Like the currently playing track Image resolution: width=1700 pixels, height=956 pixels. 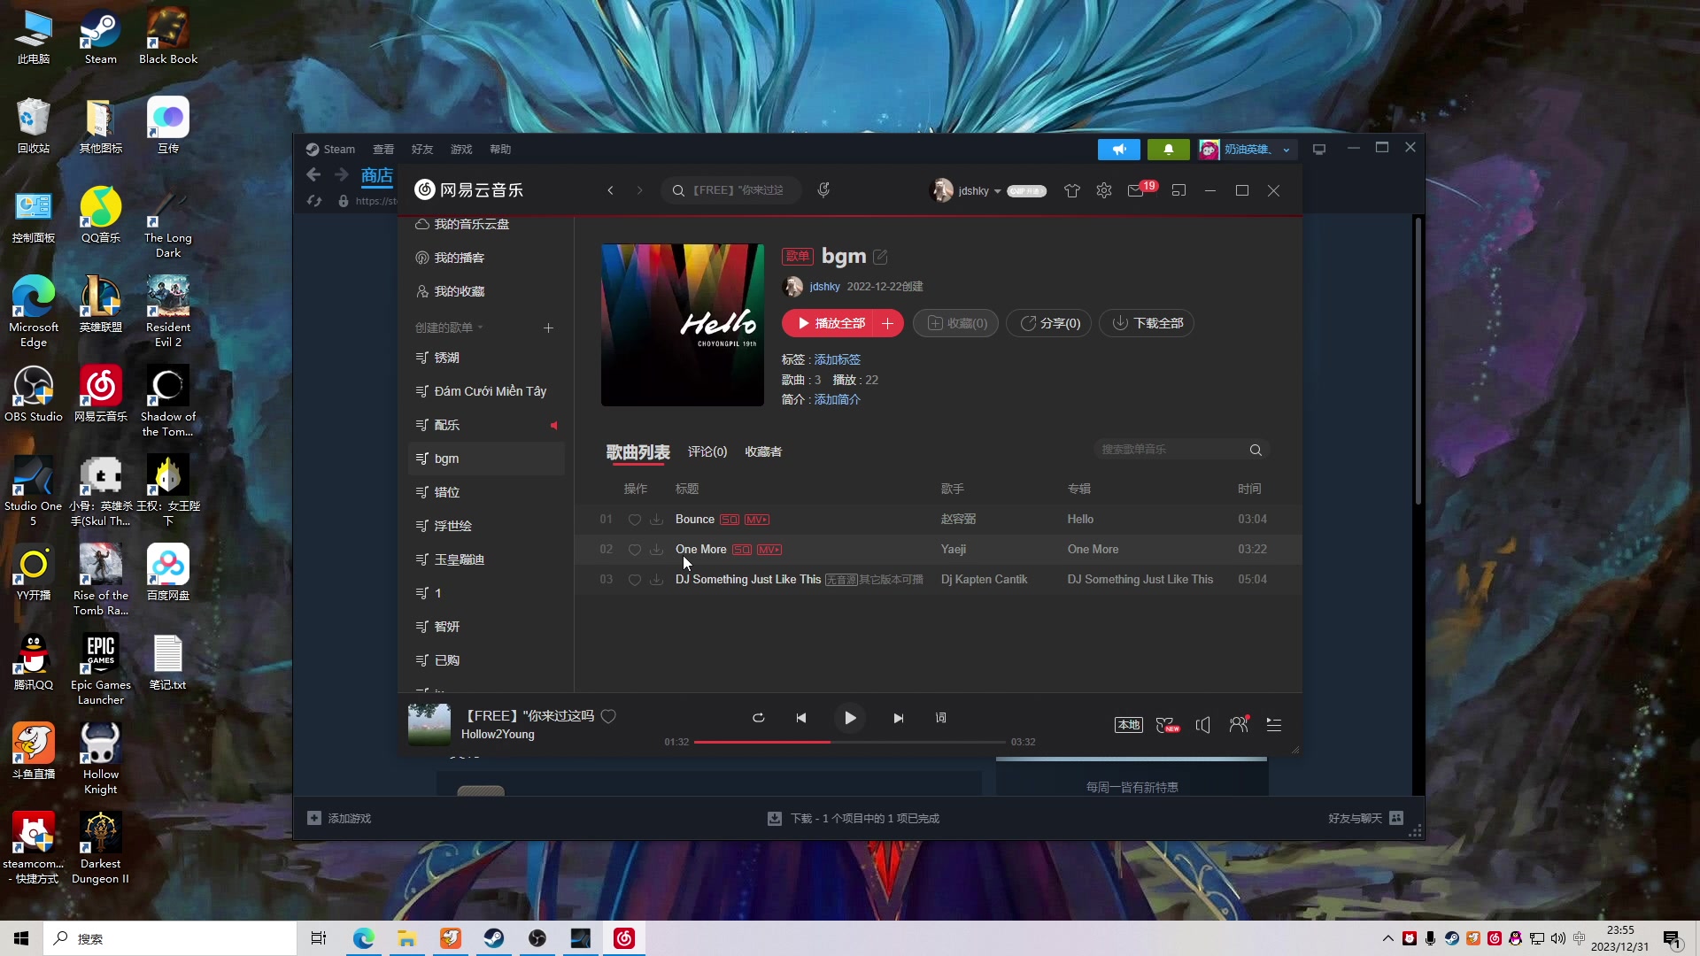608,716
